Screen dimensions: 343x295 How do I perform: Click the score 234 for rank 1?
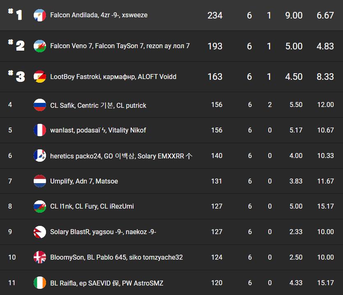click(215, 15)
